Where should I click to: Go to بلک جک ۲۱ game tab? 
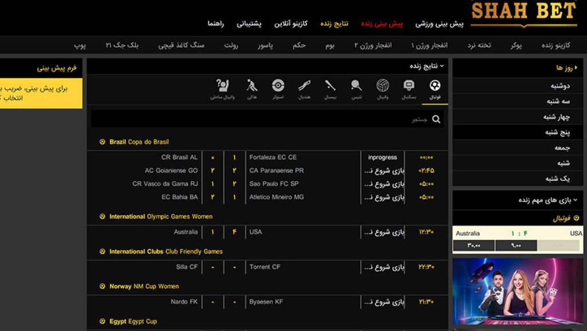(122, 45)
